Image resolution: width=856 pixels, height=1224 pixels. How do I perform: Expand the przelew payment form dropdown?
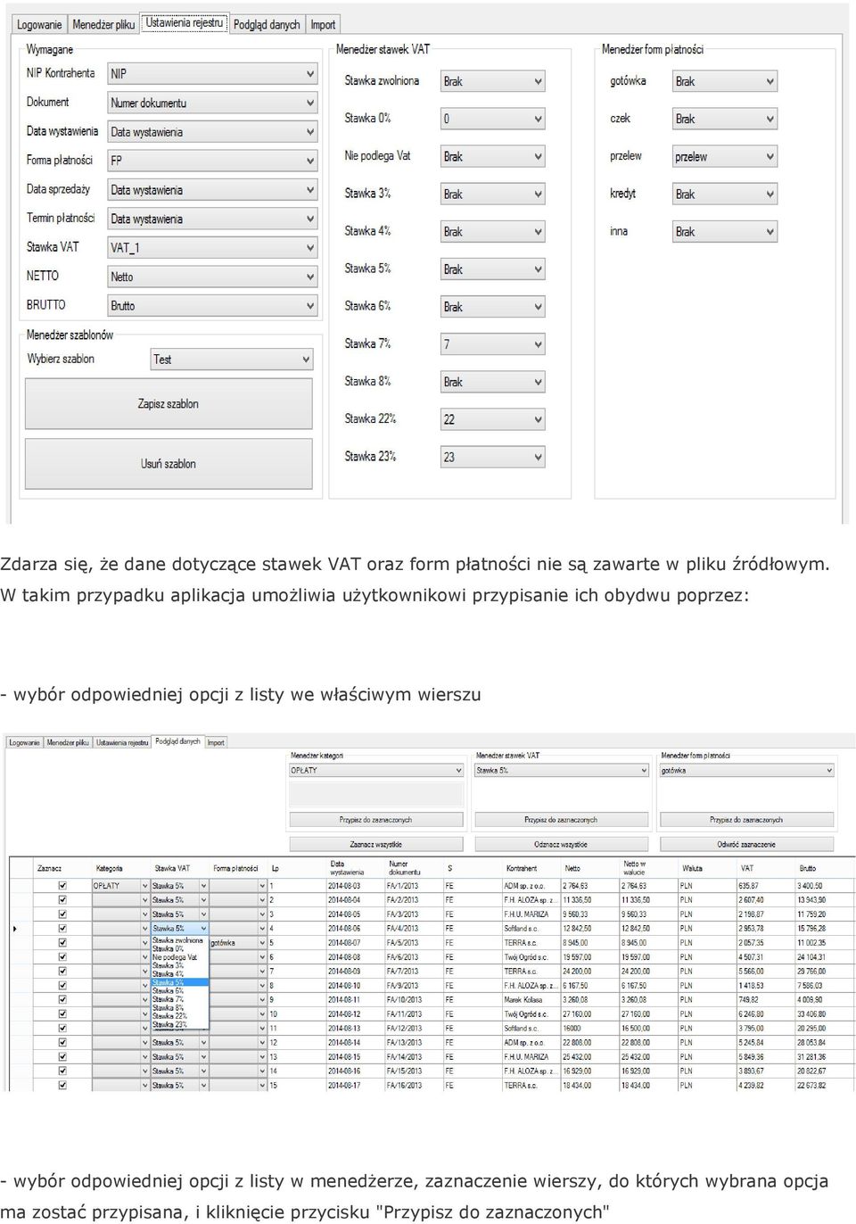(725, 156)
